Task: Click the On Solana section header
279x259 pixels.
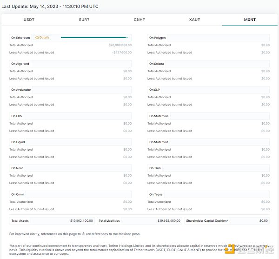Action: pyautogui.click(x=156, y=64)
